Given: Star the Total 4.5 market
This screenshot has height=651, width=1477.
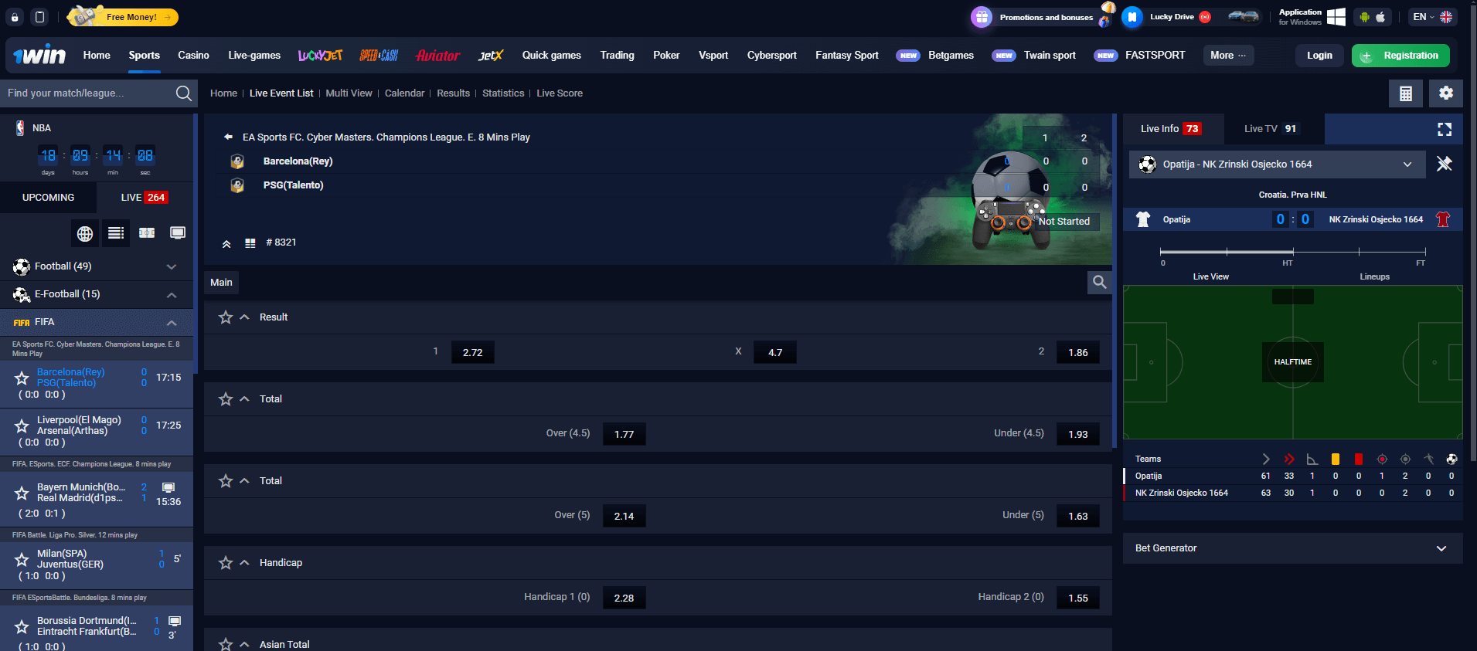Looking at the screenshot, I should 226,399.
